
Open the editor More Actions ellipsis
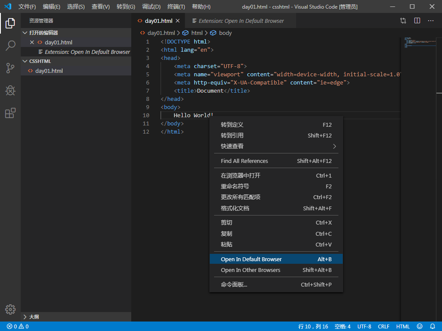431,21
